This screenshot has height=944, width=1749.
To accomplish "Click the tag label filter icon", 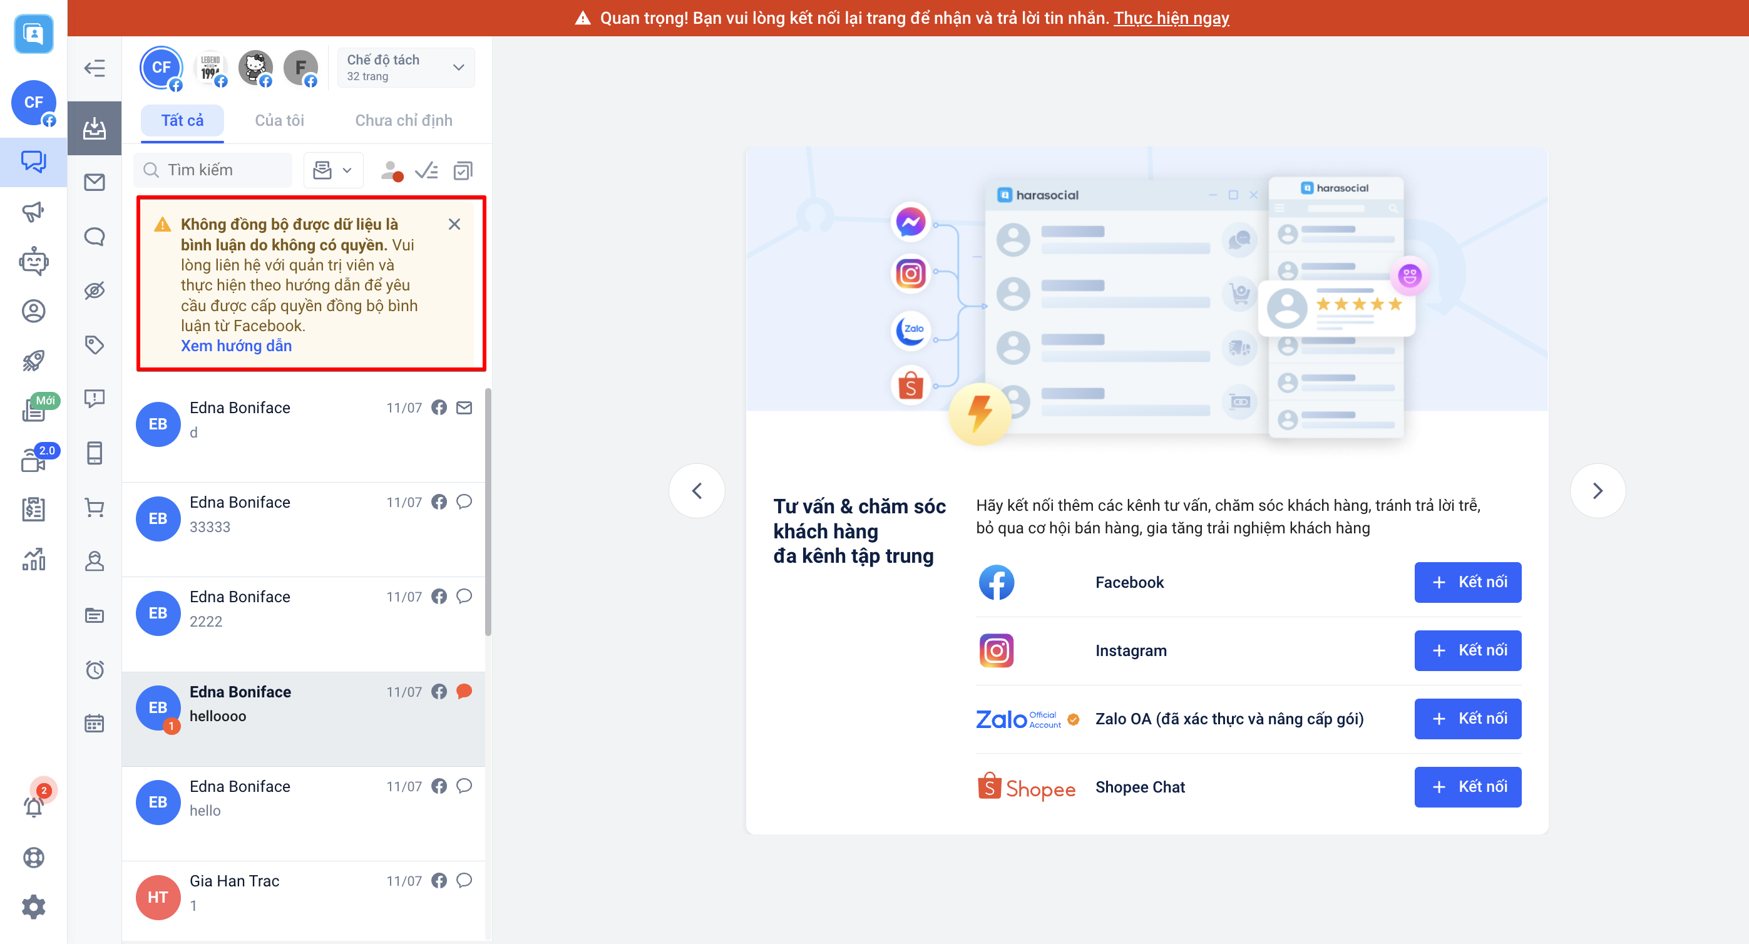I will [x=95, y=344].
